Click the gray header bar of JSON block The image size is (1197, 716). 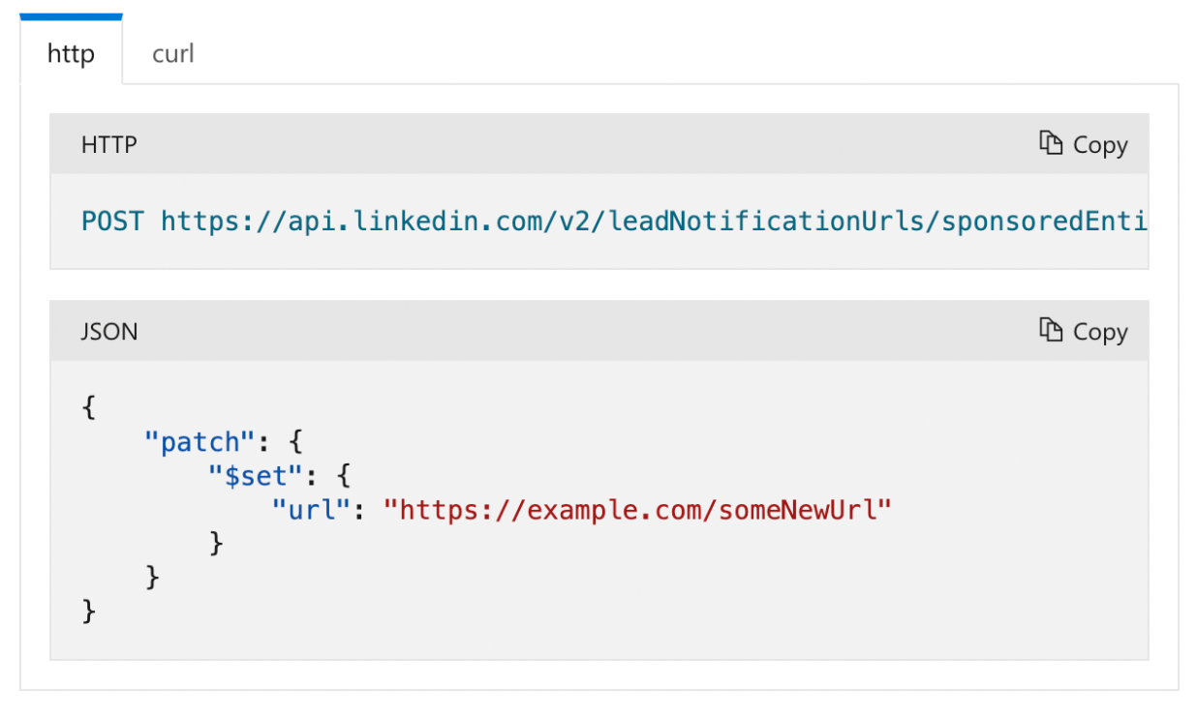[x=599, y=331]
